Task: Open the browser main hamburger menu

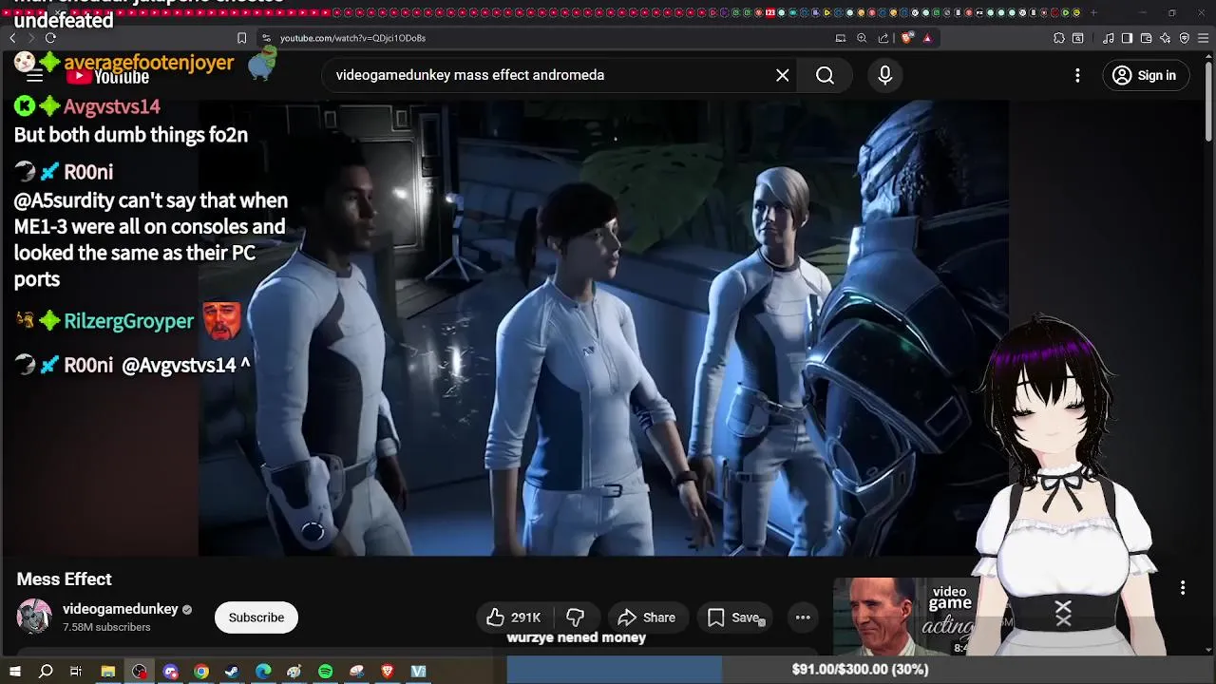Action: point(1204,38)
